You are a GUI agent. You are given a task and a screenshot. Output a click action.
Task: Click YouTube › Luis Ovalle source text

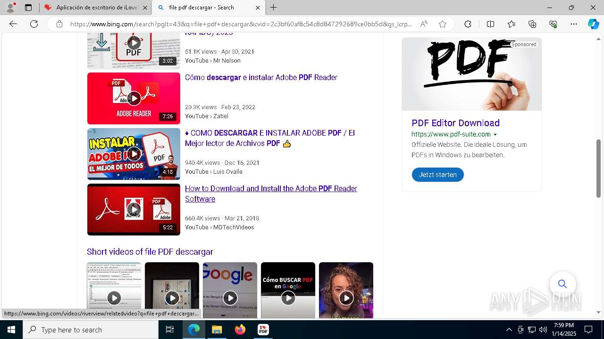coord(214,172)
